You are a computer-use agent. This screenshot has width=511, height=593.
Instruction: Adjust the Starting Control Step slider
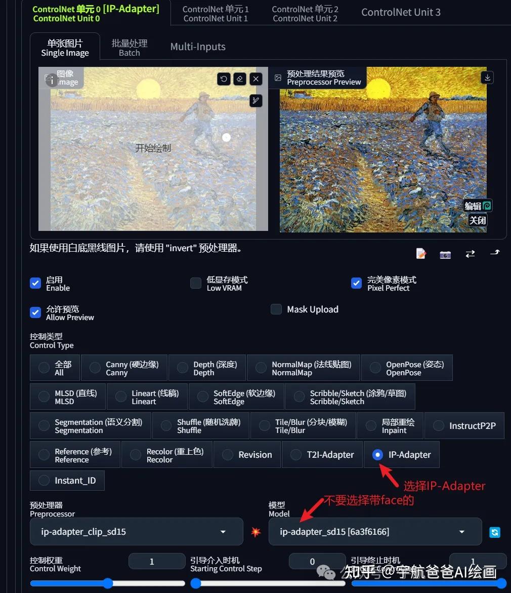[x=268, y=583]
